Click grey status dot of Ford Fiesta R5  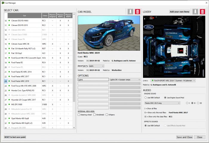pyautogui.click(x=9, y=67)
